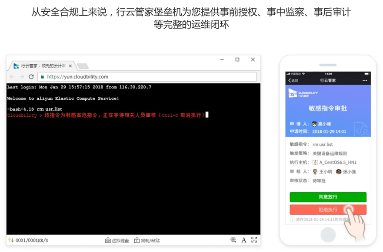This screenshot has height=252, width=383.
Task: Reload the page with the refresh icon
Action: [31, 77]
